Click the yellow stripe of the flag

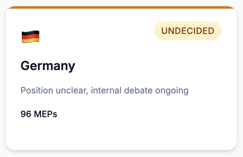(31, 40)
